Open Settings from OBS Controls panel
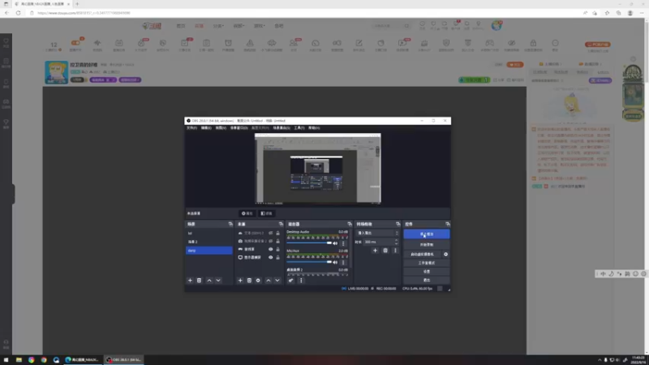649x365 pixels. [427, 272]
